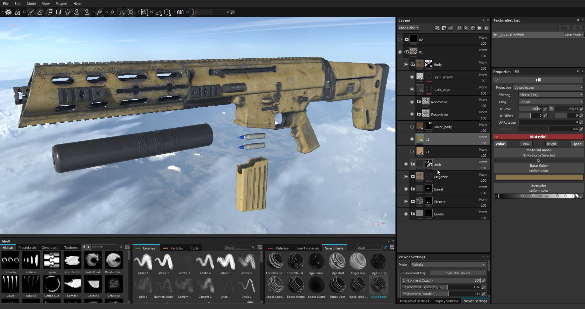Select the Polygon Fill tool
The image size is (585, 309).
click(x=58, y=12)
